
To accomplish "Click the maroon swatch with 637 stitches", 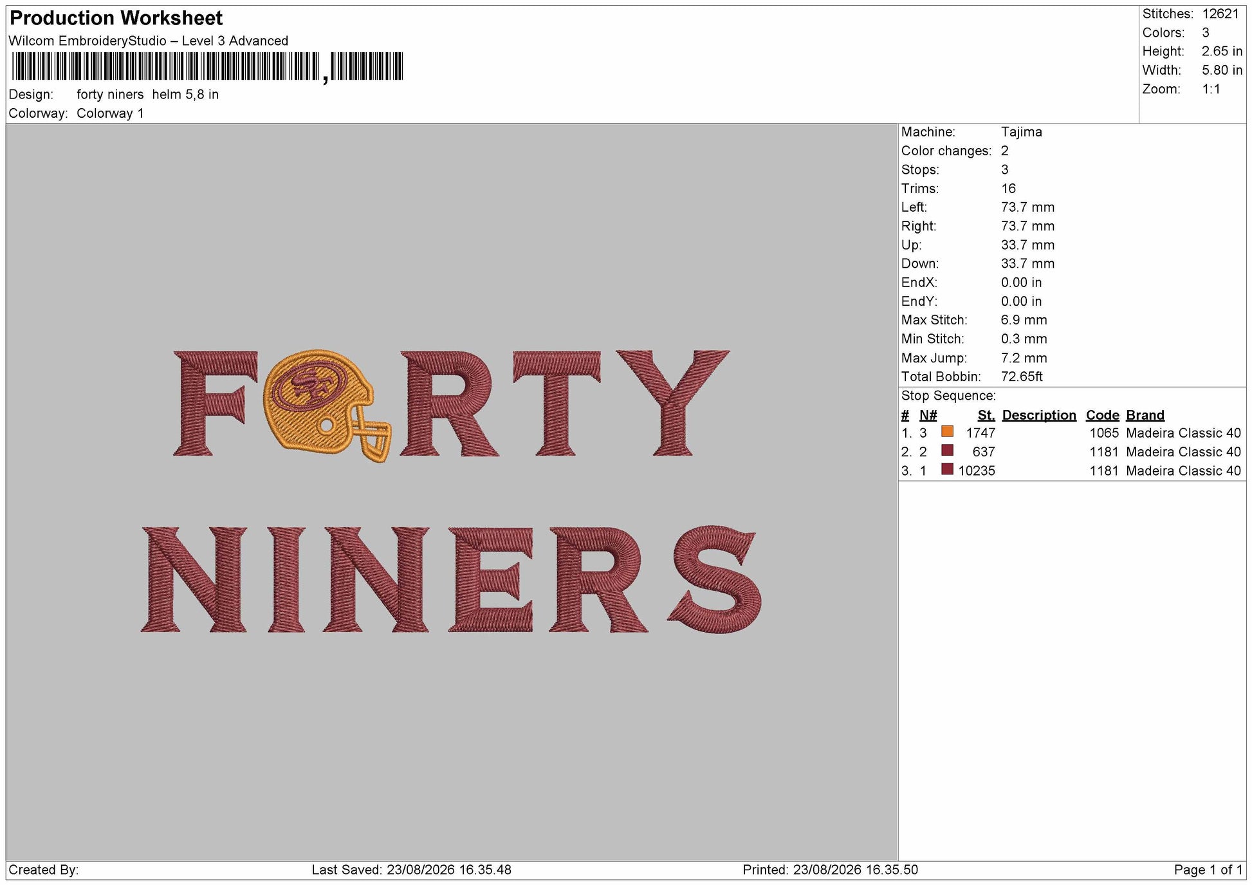I will [947, 451].
